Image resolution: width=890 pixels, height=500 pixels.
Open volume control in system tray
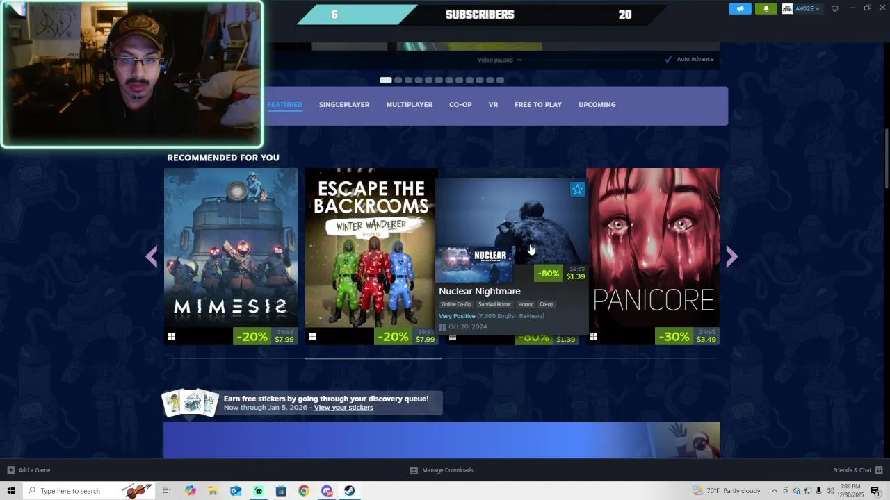tap(831, 491)
